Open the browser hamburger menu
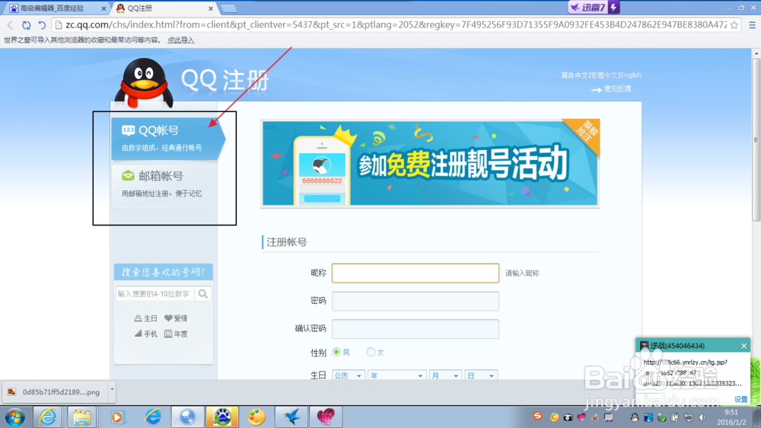The image size is (761, 428). pos(753,25)
